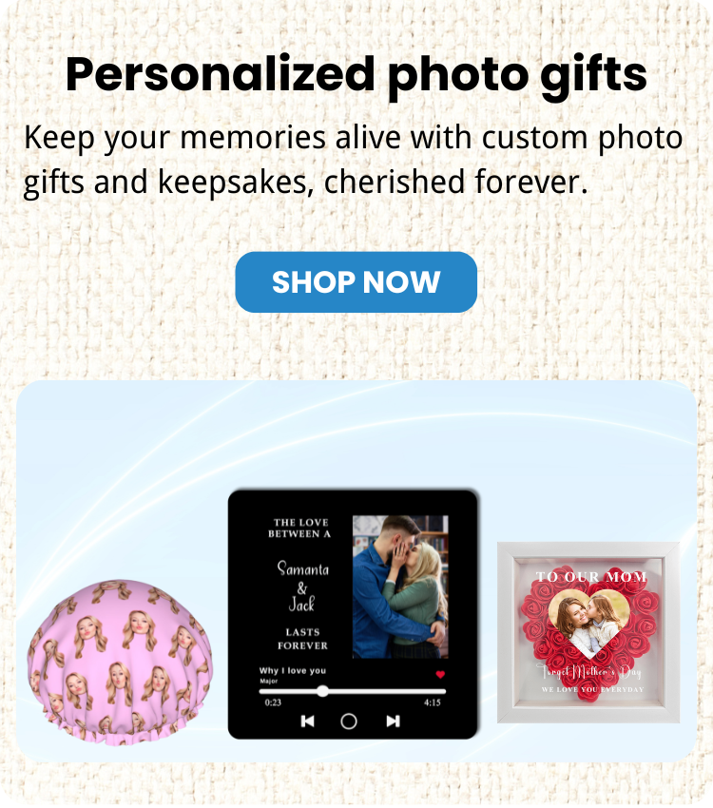This screenshot has height=808, width=713.
Task: Click the blue SHOP NOW button
Action: (x=356, y=282)
